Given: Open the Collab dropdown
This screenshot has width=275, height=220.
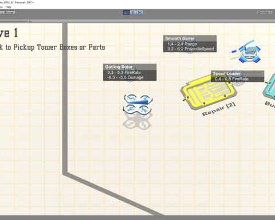Looking at the screenshot, I should click(264, 13).
